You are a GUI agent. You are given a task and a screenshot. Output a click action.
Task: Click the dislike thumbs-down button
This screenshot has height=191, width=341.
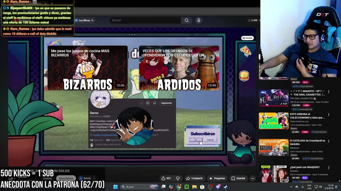point(178,178)
